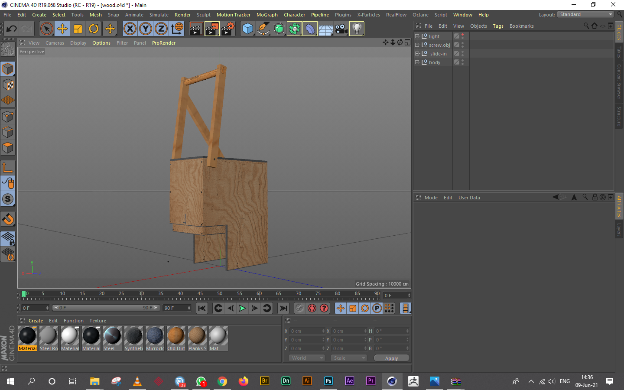This screenshot has height=390, width=624.
Task: Open the MoGraph menu
Action: 267,15
